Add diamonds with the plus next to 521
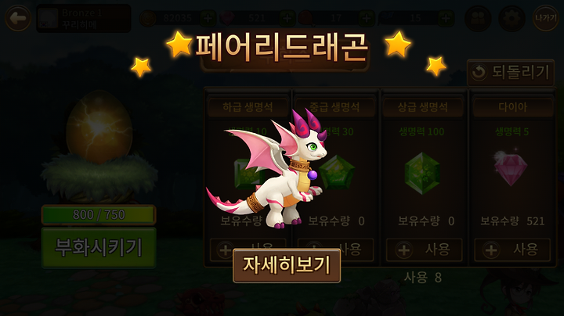564x316 pixels. point(287,18)
